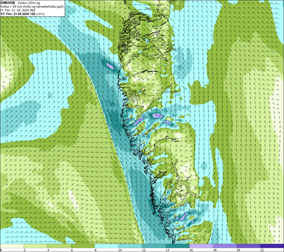Click the 14-16 m/s dark teal swatch
The width and height of the screenshot is (284, 252).
pos(177,246)
